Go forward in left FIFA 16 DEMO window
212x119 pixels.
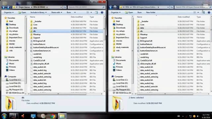(x=8, y=7)
